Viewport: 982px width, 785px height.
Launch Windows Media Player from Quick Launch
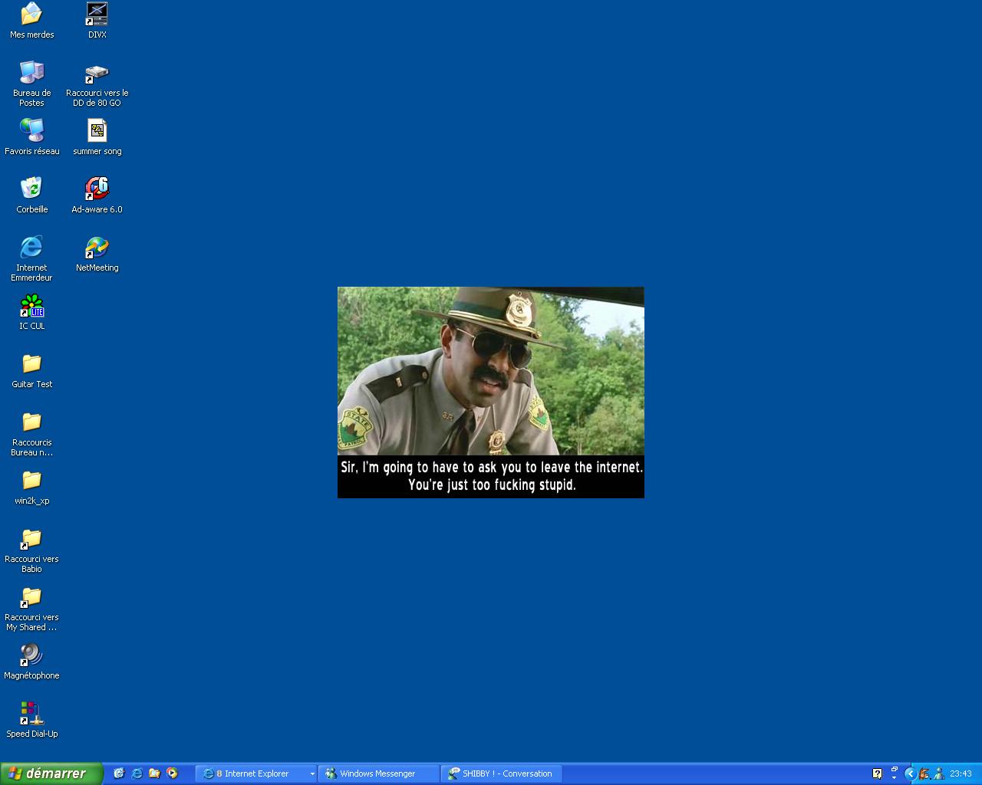pyautogui.click(x=173, y=774)
